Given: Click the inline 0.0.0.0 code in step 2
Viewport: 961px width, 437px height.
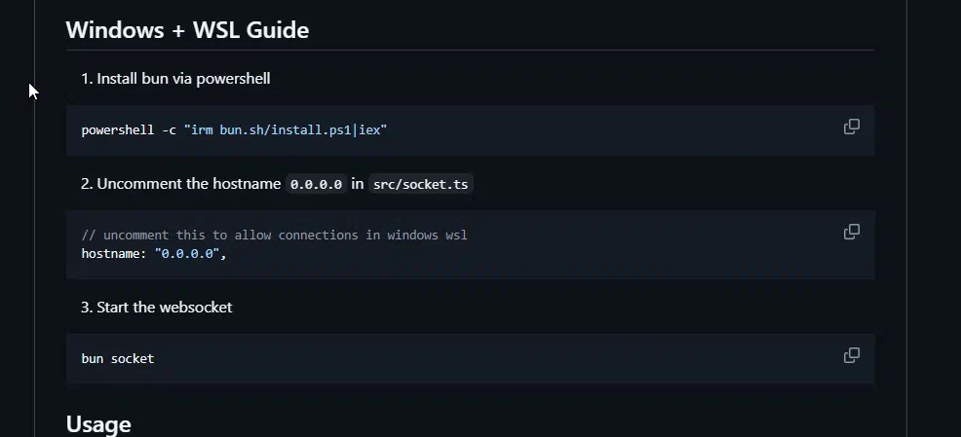Looking at the screenshot, I should pyautogui.click(x=316, y=184).
